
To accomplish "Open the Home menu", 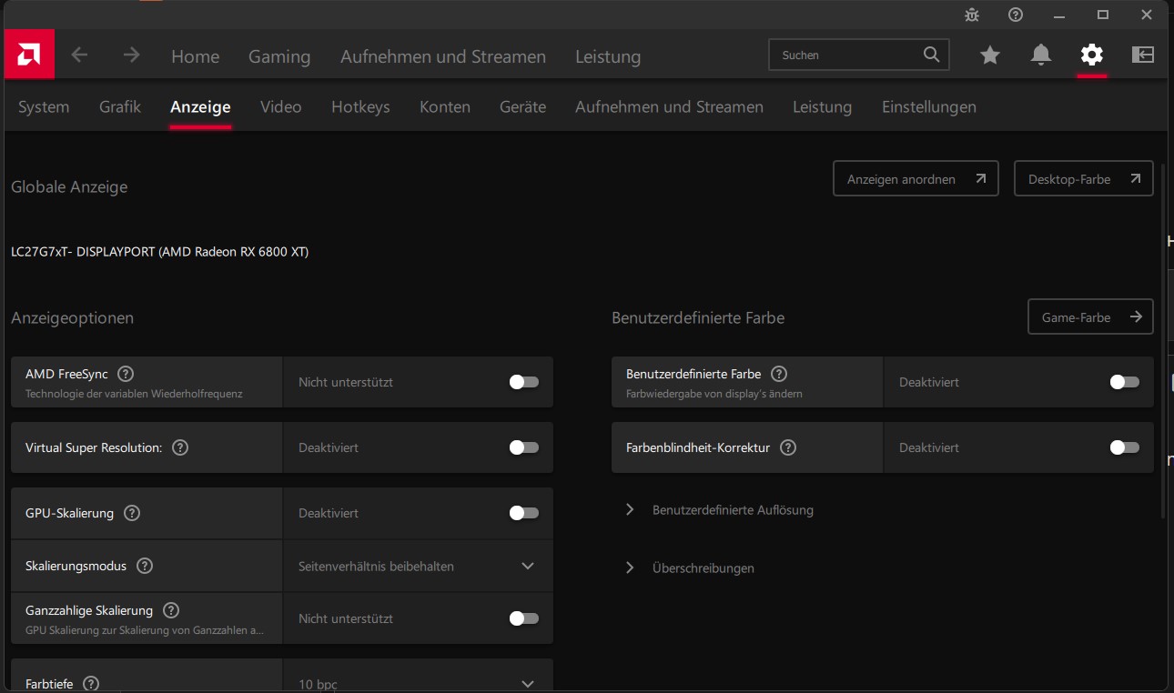I will click(196, 56).
